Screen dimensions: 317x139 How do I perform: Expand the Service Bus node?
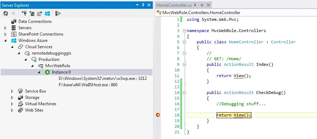(12, 91)
